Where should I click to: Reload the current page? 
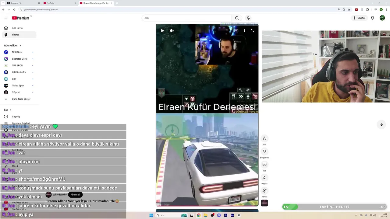(14, 9)
